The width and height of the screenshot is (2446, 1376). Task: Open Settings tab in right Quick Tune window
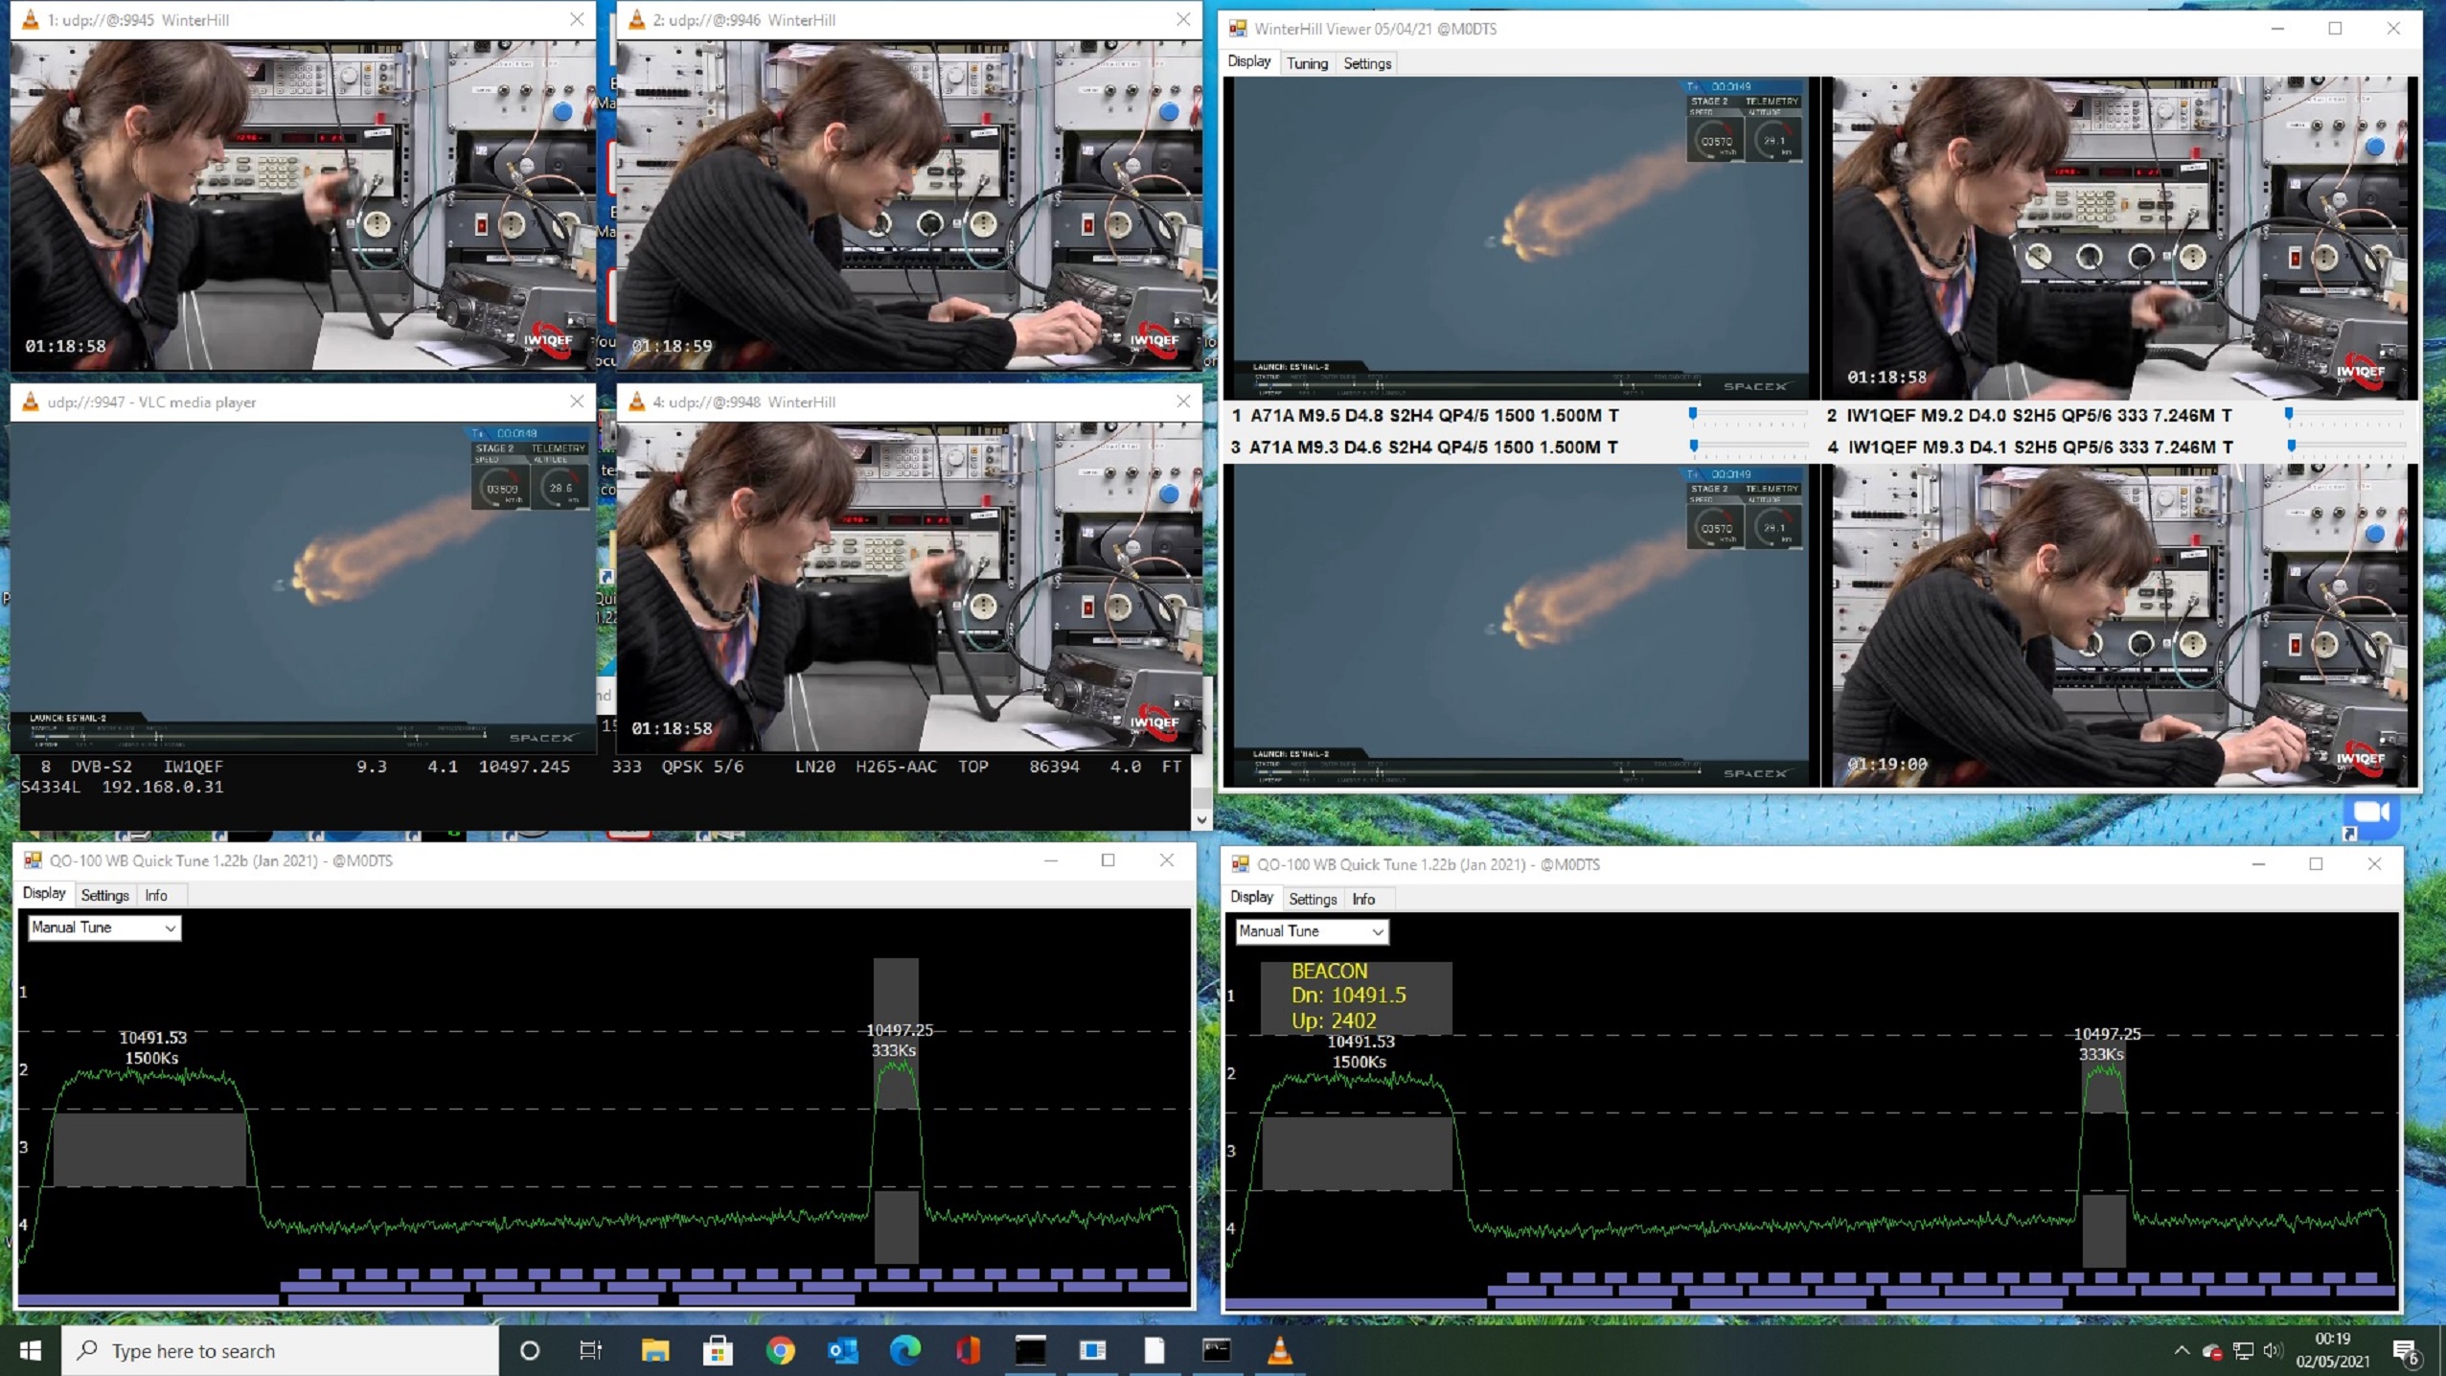click(x=1313, y=899)
